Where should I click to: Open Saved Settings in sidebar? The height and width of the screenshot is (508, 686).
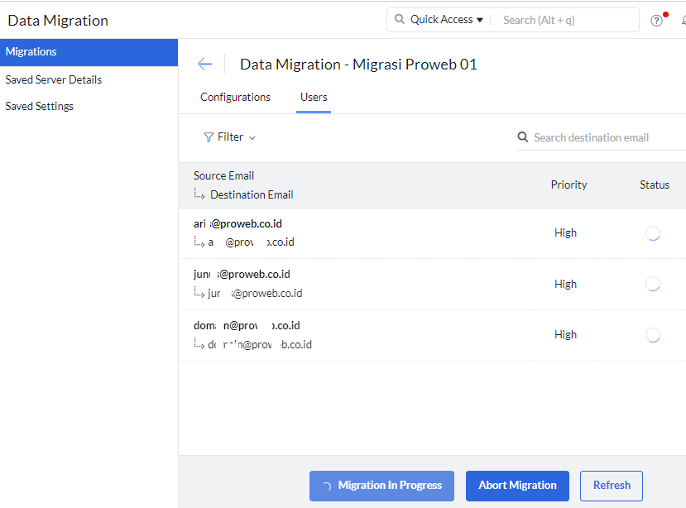[x=40, y=107]
